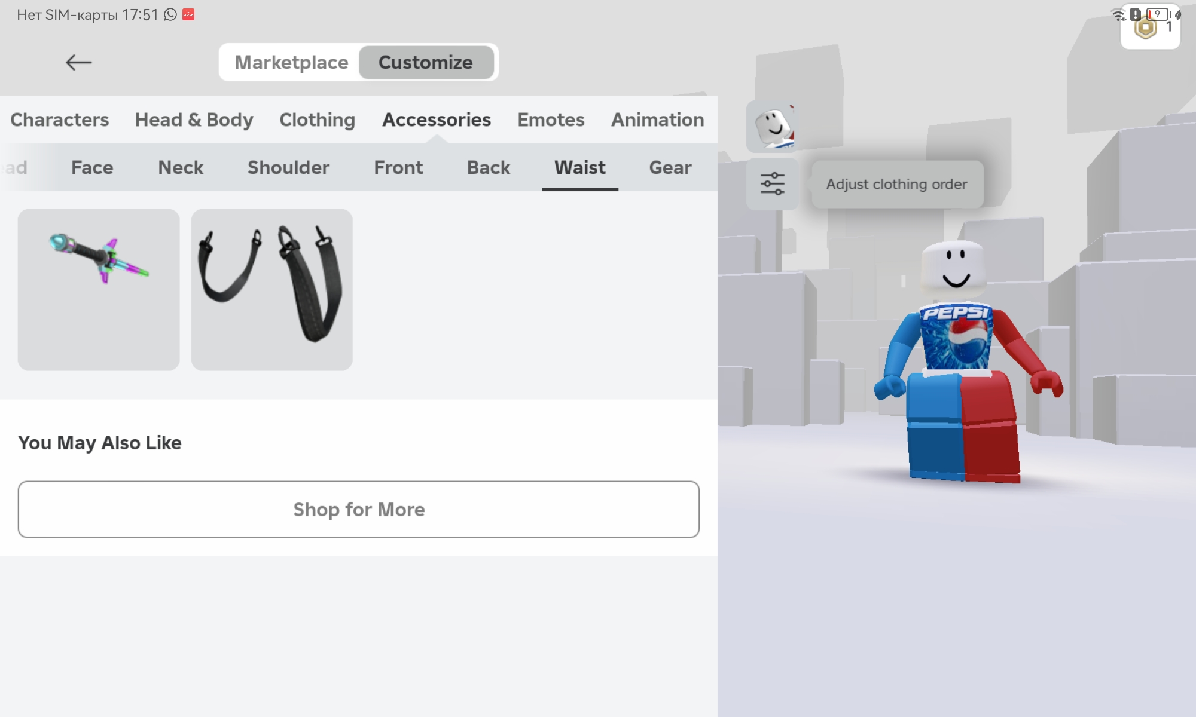1196x717 pixels.
Task: Open the Robux balance icon
Action: pos(1146,28)
